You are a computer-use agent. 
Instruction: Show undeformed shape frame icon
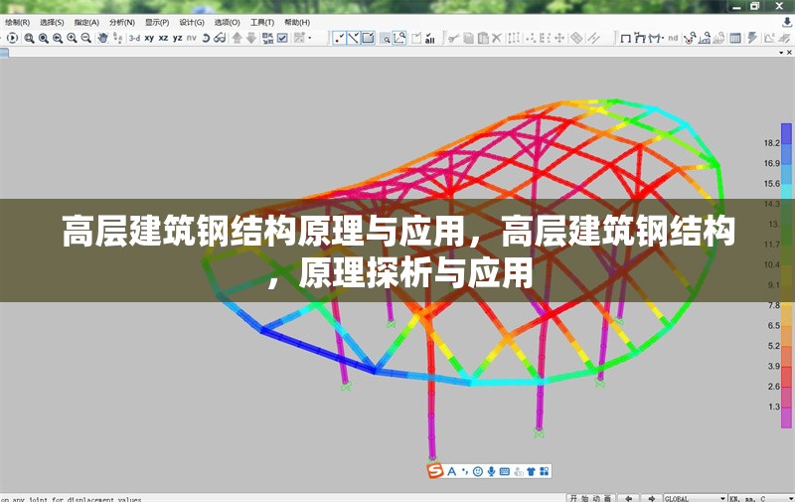(x=626, y=38)
